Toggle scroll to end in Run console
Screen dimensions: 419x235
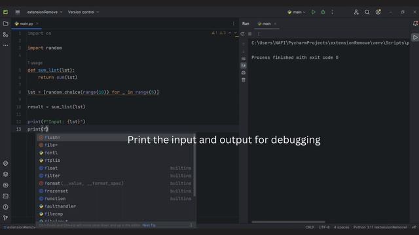point(244,65)
